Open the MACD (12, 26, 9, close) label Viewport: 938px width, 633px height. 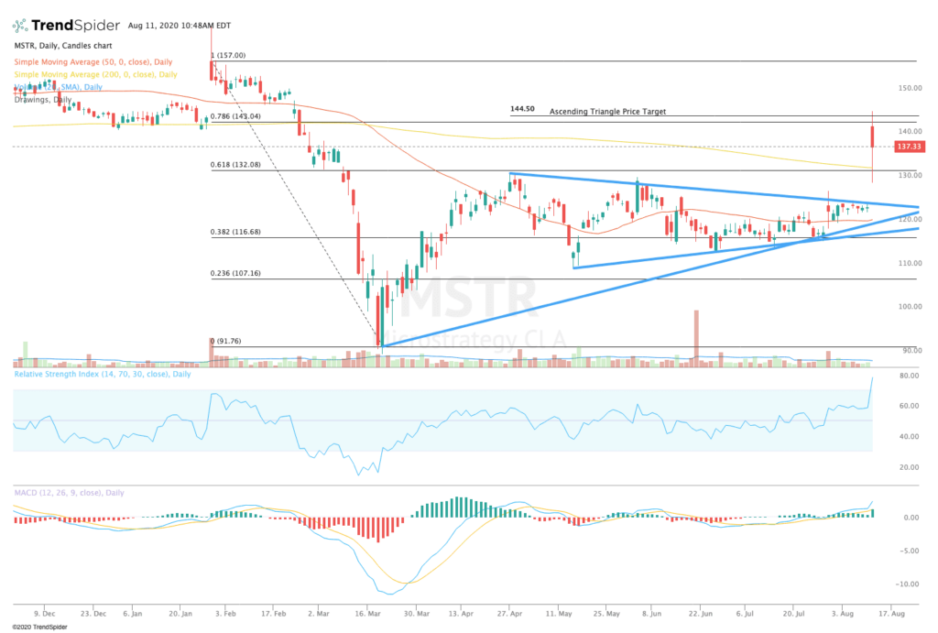(69, 493)
